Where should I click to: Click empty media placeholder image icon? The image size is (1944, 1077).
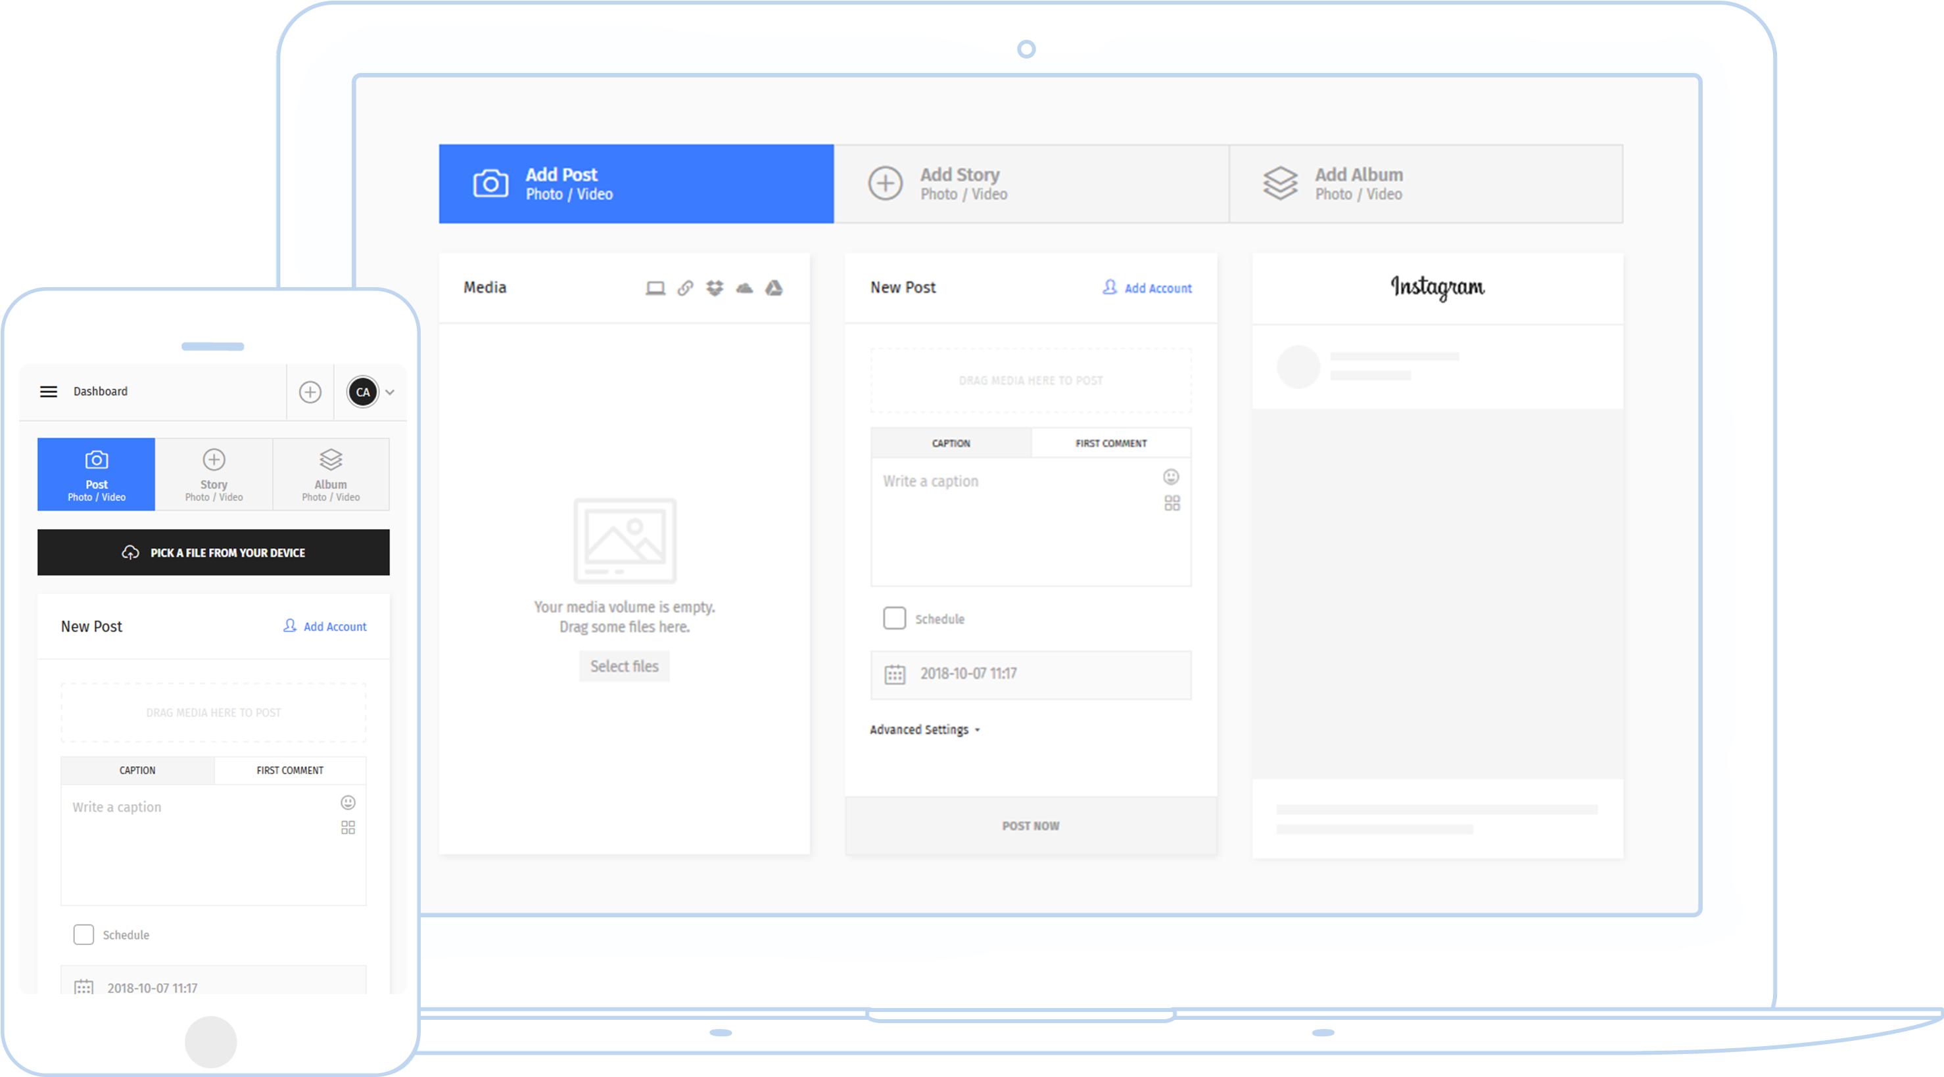click(x=625, y=540)
